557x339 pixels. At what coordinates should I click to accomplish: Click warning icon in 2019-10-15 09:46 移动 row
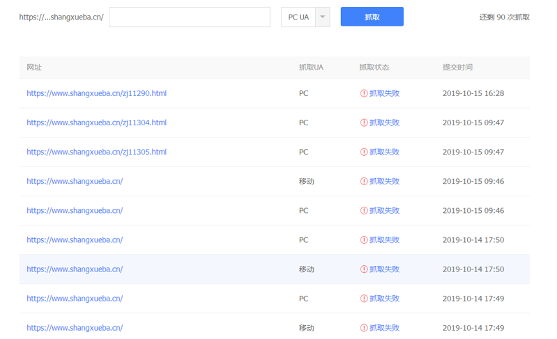click(364, 181)
